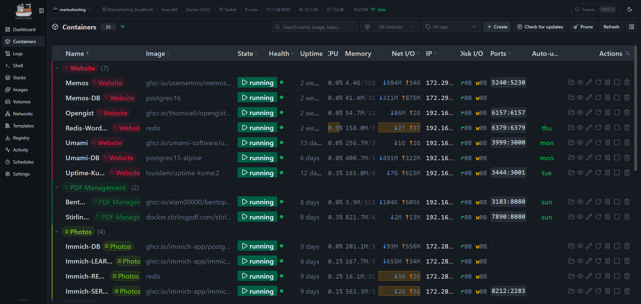Click the Refresh button
641x304 pixels.
(611, 27)
